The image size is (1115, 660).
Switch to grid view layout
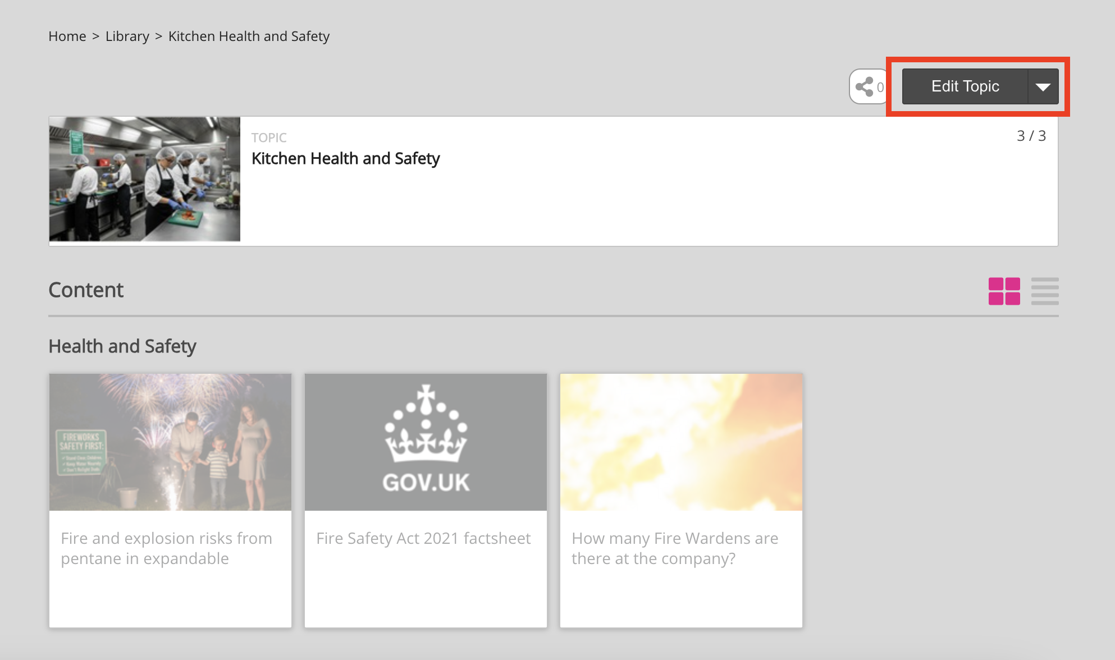[1004, 291]
